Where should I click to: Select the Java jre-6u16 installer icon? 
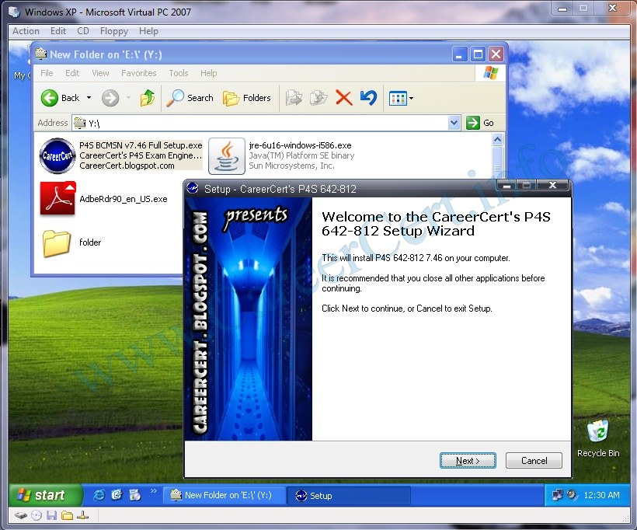click(x=227, y=156)
